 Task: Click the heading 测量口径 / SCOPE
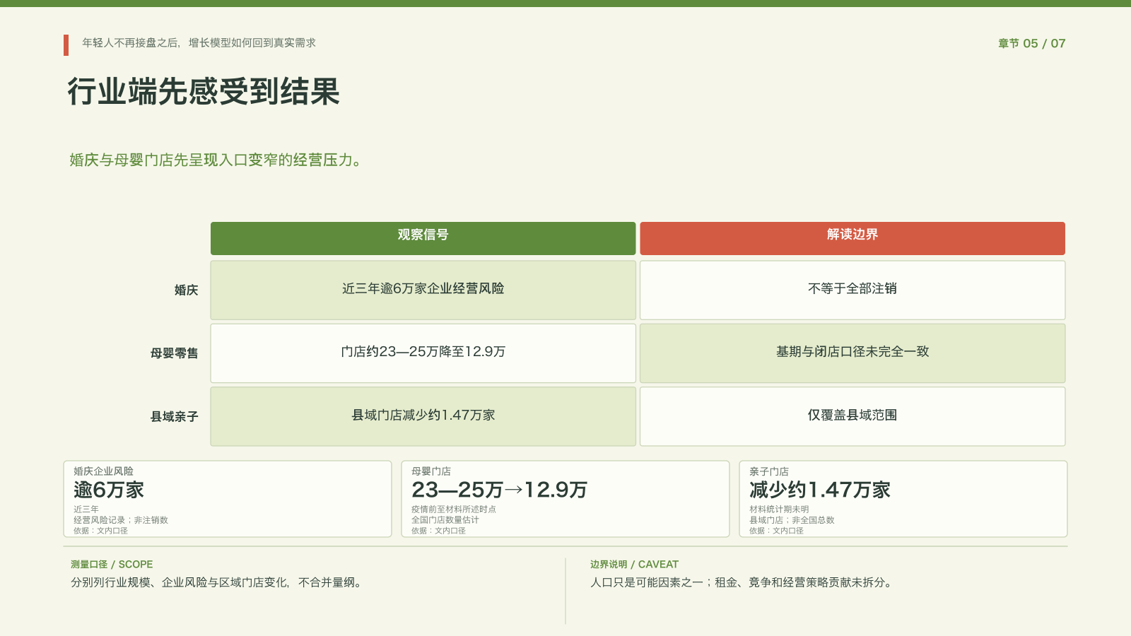[x=112, y=565]
